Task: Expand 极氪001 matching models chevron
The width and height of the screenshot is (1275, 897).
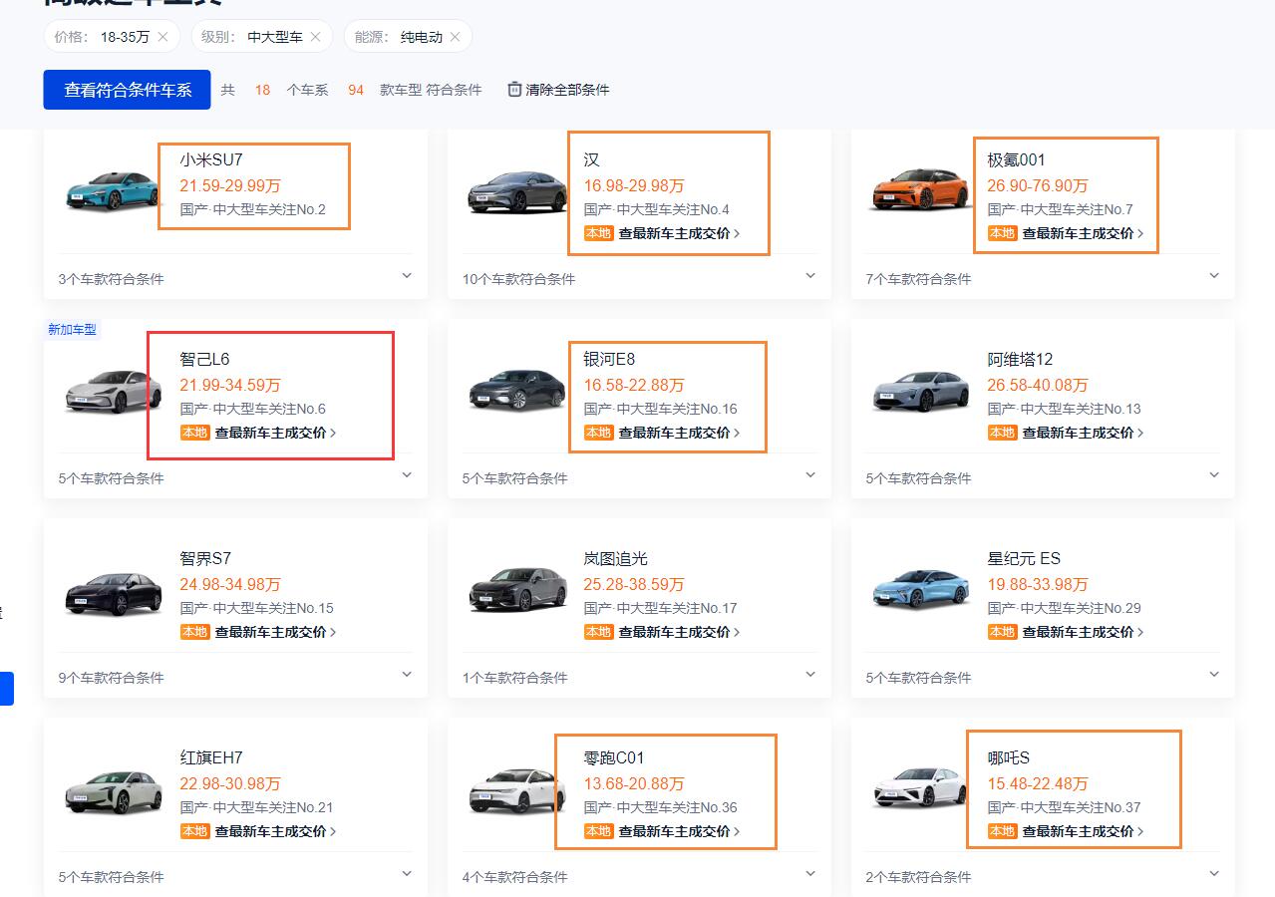Action: pos(1214,276)
